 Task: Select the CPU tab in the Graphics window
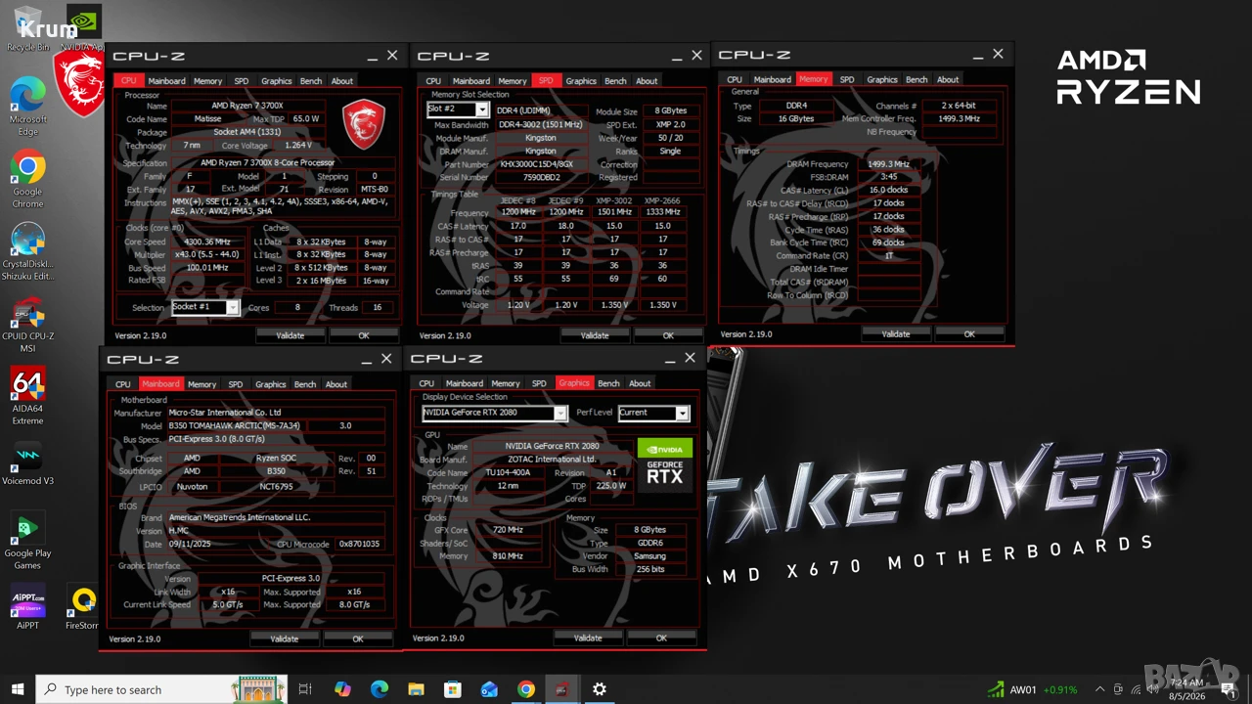pos(426,383)
